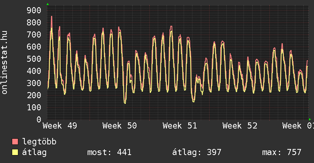Click the 'átlag: 397' average statistic
314x163 pixels.
(x=197, y=152)
